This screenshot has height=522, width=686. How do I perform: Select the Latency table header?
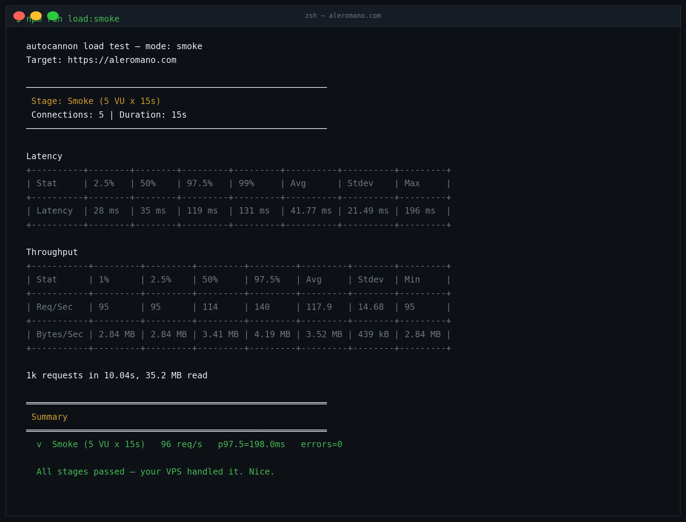tap(44, 156)
